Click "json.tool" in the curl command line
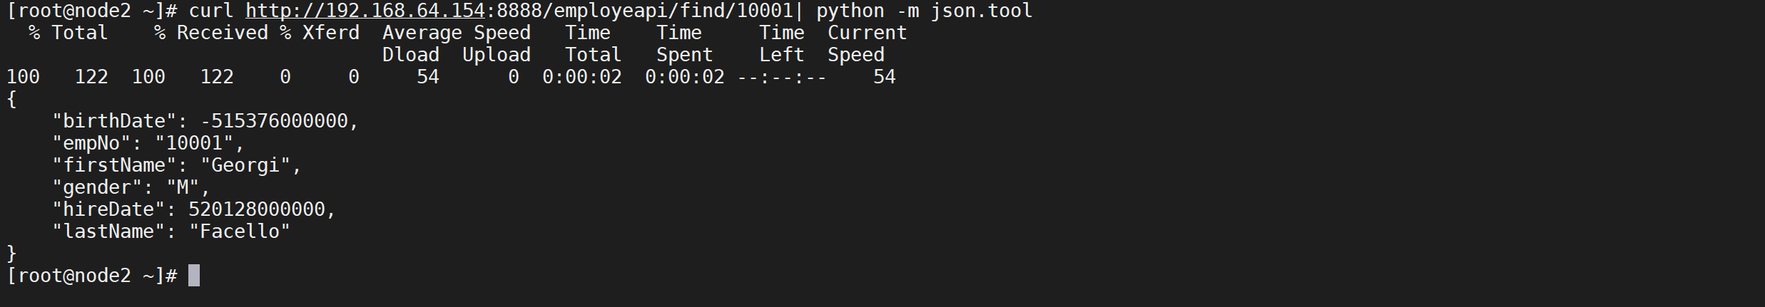Screen dimensions: 1765x307 pyautogui.click(x=982, y=11)
